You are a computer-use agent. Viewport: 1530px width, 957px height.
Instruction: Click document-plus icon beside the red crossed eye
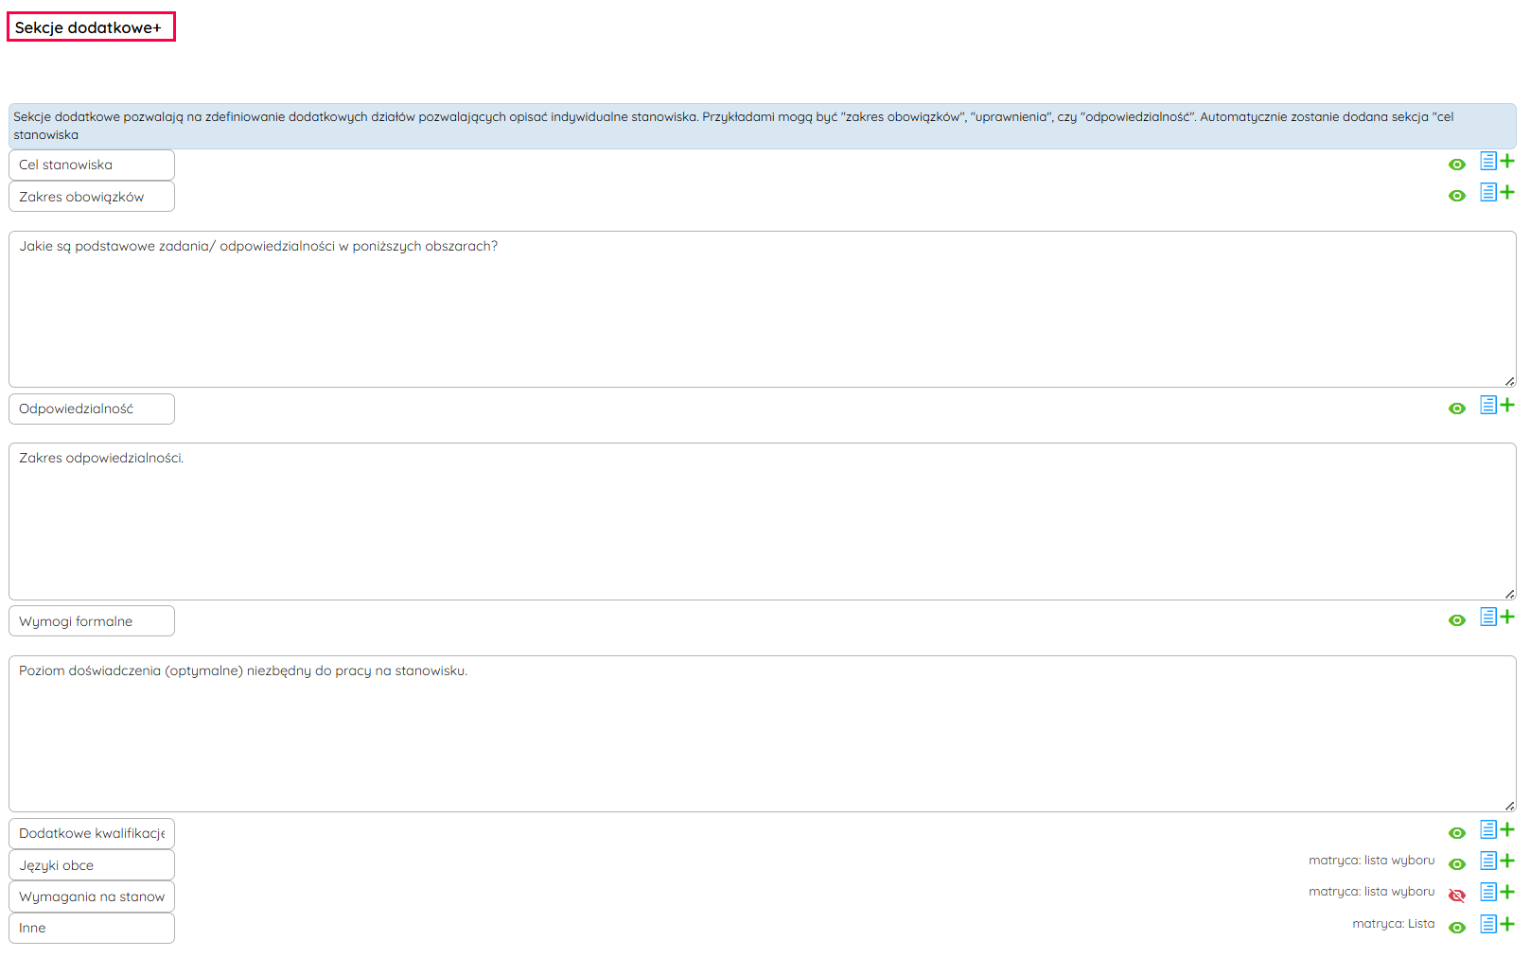[x=1496, y=893]
